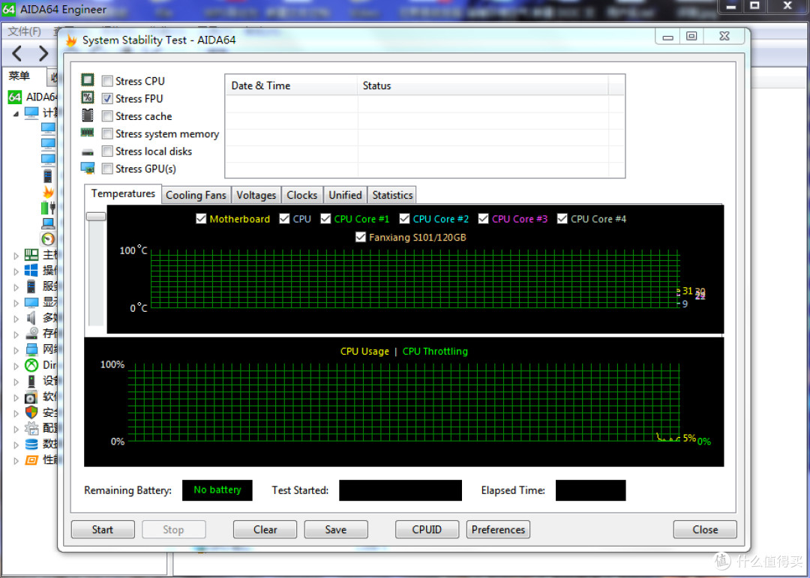Expand the 主板 tree node
This screenshot has height=578, width=810.
16,255
